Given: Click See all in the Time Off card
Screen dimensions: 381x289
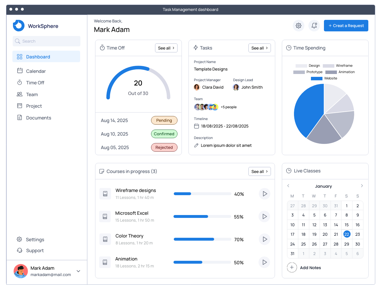Looking at the screenshot, I should click(166, 48).
